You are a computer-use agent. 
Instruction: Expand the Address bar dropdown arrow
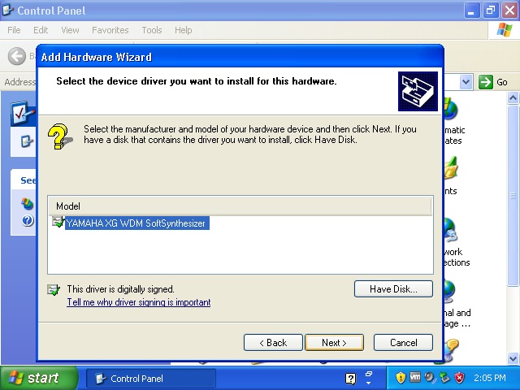466,82
